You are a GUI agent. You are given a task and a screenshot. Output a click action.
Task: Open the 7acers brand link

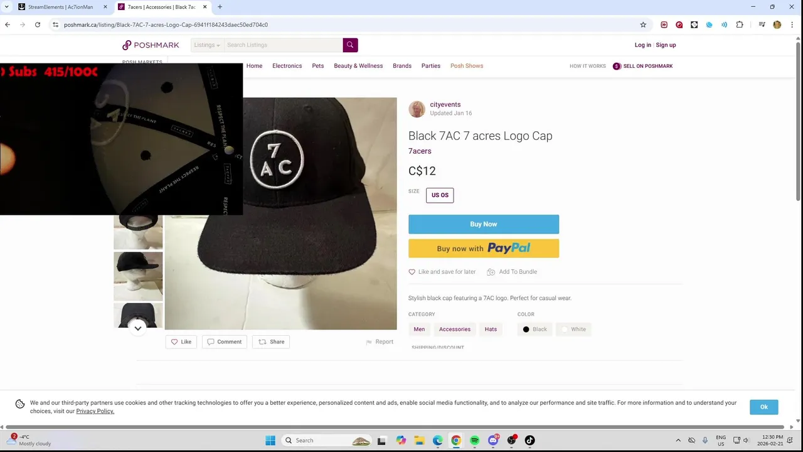pos(420,151)
